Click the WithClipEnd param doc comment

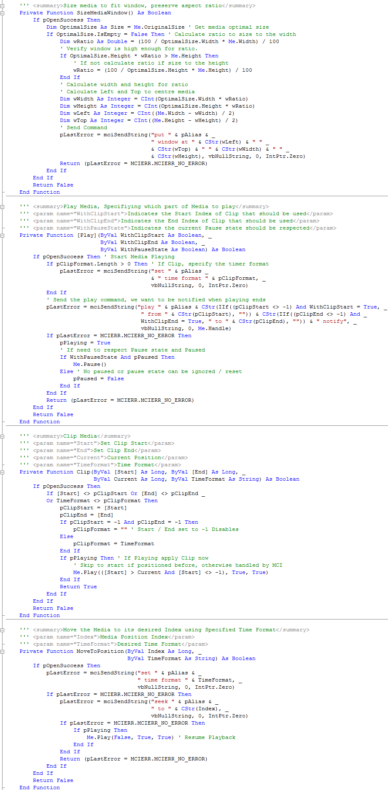click(170, 221)
